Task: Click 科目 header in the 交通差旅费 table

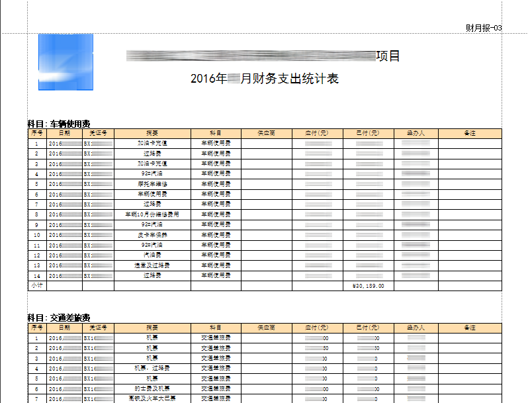Action: 216,328
